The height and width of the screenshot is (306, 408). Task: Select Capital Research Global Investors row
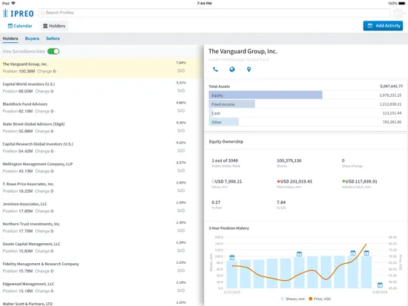tap(101, 148)
